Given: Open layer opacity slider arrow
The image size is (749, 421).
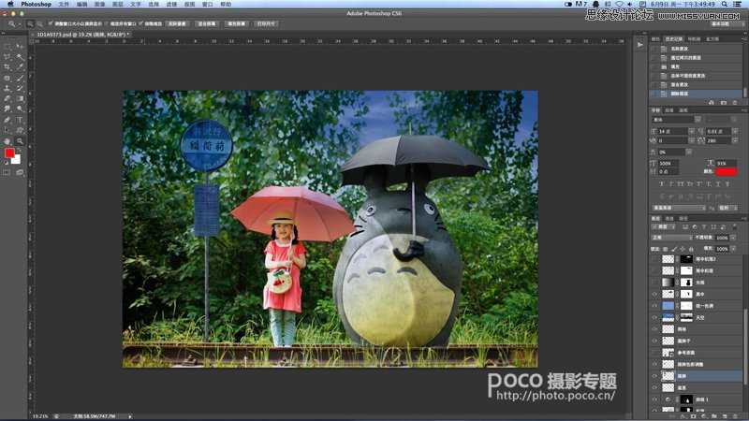Looking at the screenshot, I should pos(733,238).
